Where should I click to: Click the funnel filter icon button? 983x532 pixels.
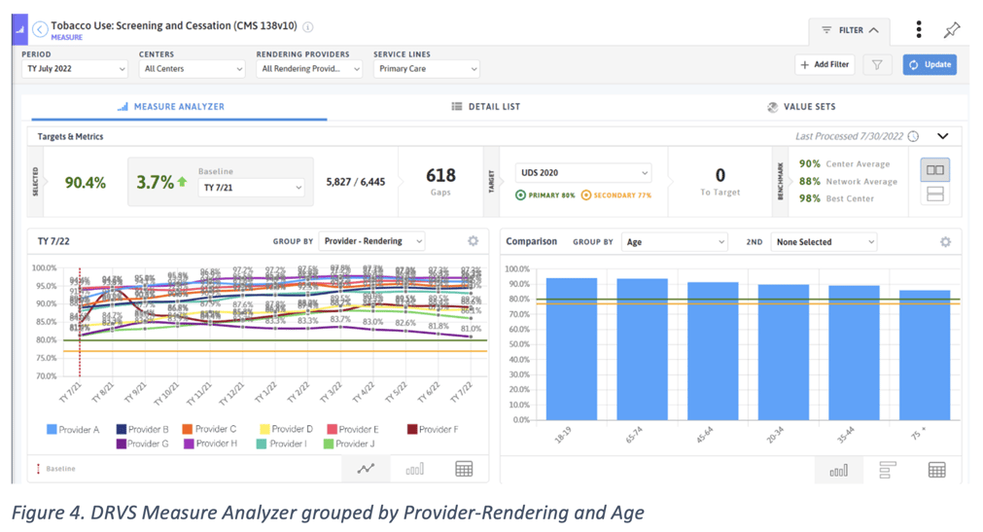[x=877, y=64]
